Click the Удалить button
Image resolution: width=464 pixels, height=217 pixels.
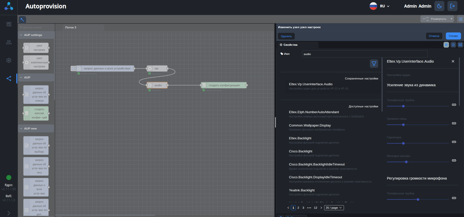pos(286,36)
